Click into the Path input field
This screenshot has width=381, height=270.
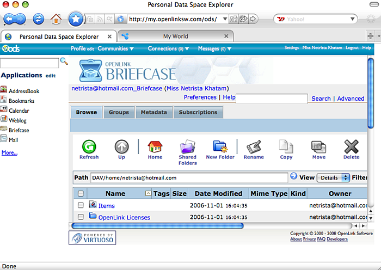coord(188,177)
